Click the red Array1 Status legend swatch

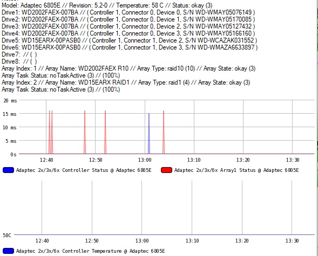pyautogui.click(x=166, y=170)
